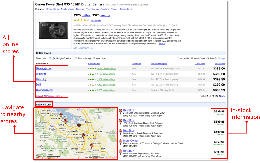Open the Relevance sort dropdown

[x=42, y=64]
